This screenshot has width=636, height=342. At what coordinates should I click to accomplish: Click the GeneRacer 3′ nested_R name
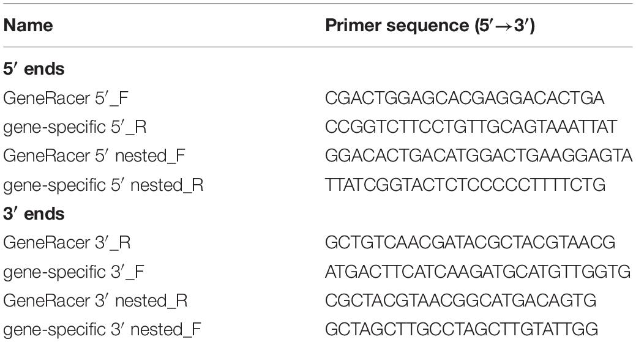point(95,300)
